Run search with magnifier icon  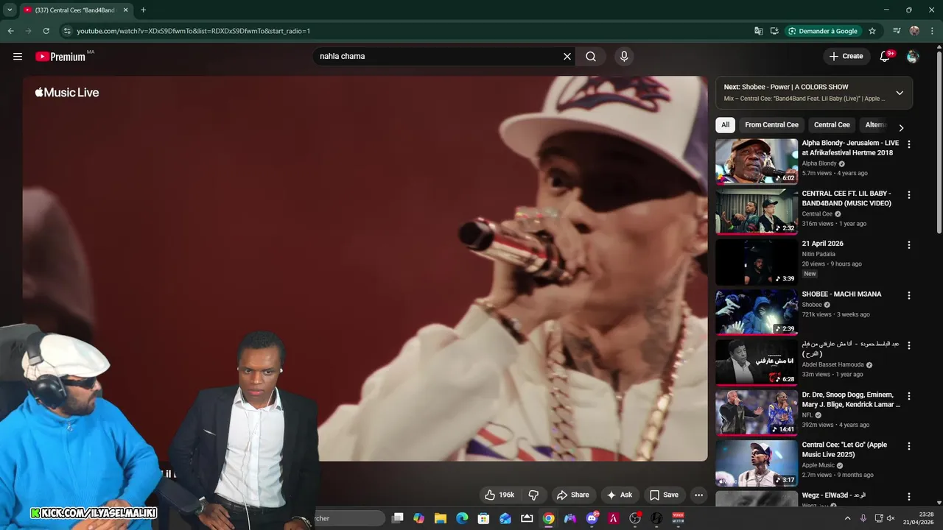(x=591, y=57)
